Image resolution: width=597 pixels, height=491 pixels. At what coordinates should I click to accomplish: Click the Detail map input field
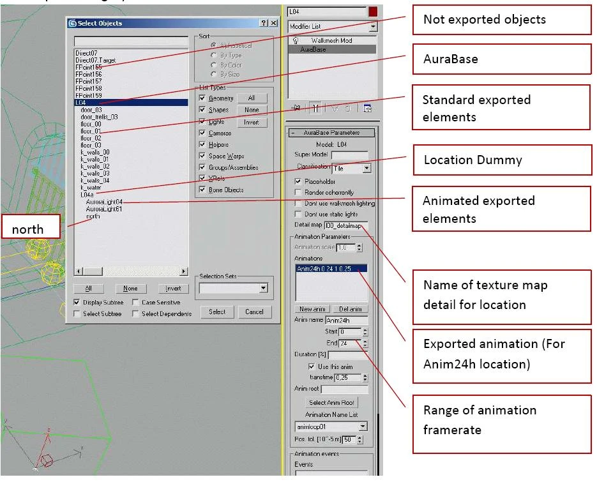click(346, 226)
